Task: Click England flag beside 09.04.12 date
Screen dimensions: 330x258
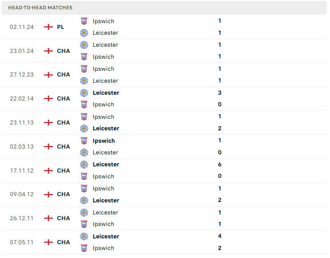Action: pos(48,194)
